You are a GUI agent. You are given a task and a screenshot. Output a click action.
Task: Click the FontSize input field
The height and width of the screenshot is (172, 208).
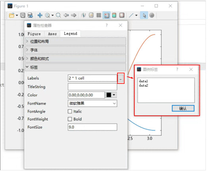coord(92,127)
